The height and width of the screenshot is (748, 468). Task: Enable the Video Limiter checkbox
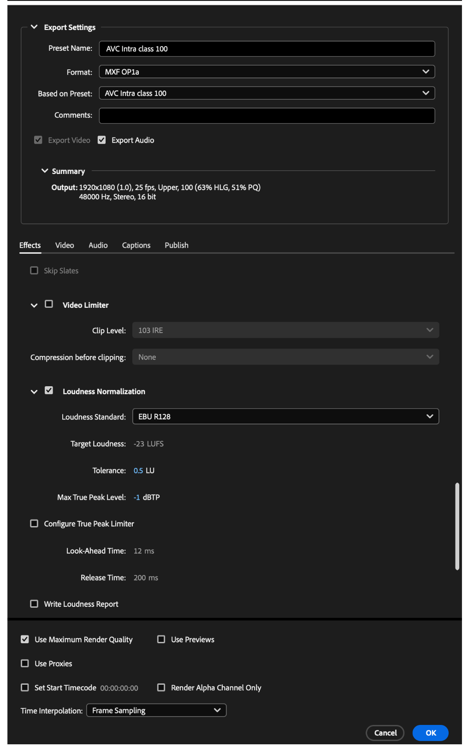click(49, 305)
